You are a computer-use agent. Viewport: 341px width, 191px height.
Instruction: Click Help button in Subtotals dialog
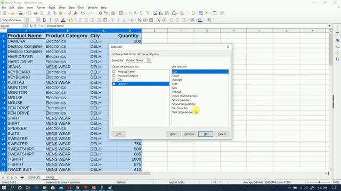tap(118, 134)
